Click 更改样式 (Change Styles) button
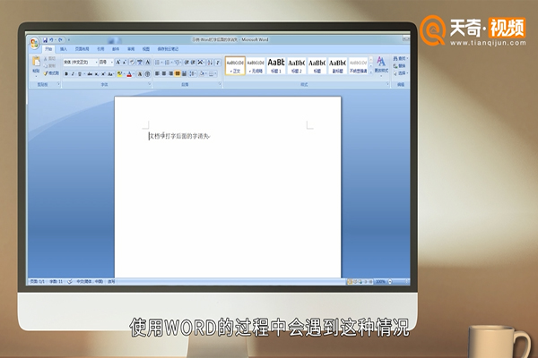 click(381, 65)
